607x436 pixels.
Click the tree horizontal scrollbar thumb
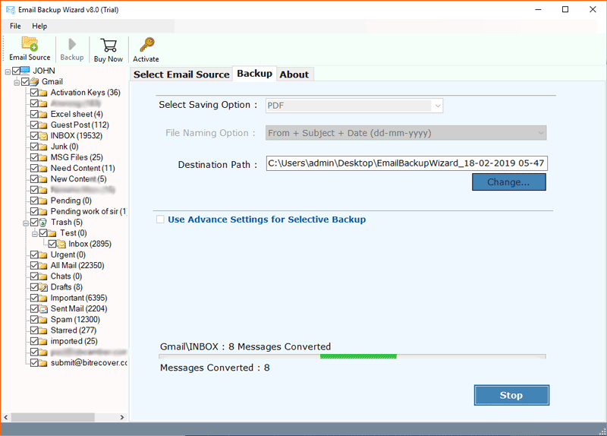click(x=52, y=418)
